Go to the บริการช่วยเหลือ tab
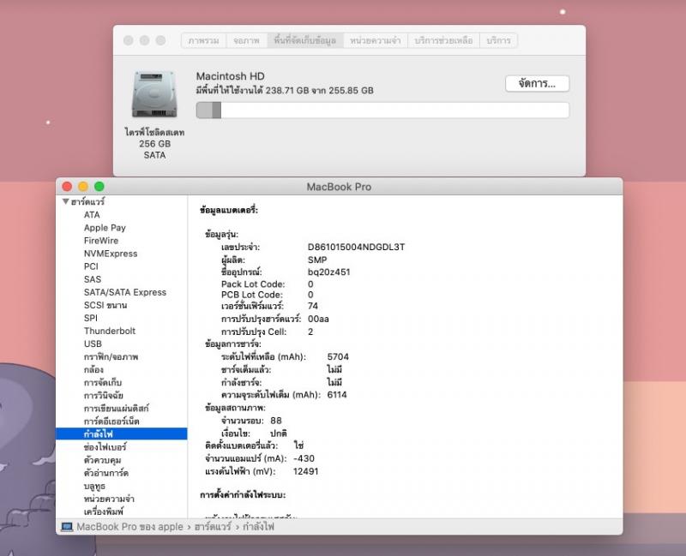686x556 pixels. click(443, 40)
